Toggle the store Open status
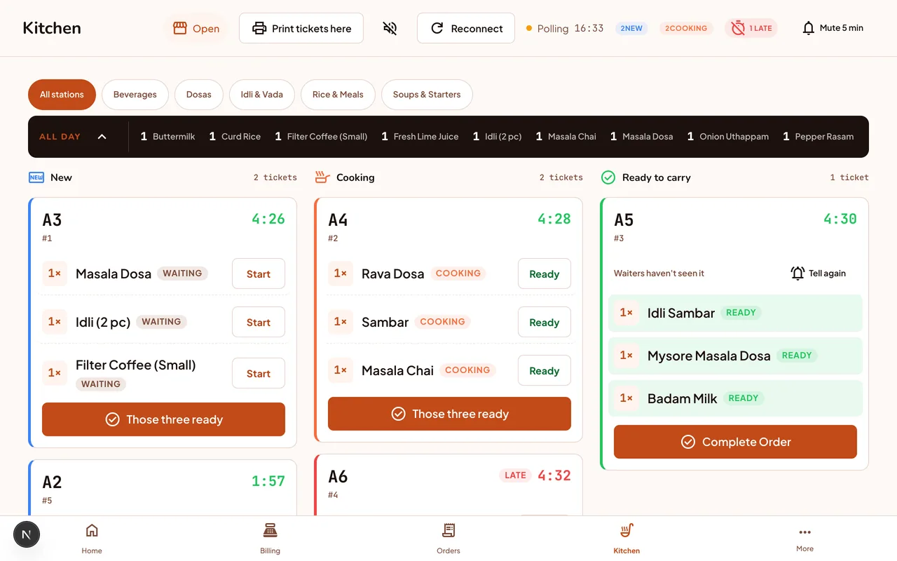The image size is (897, 561). (196, 28)
